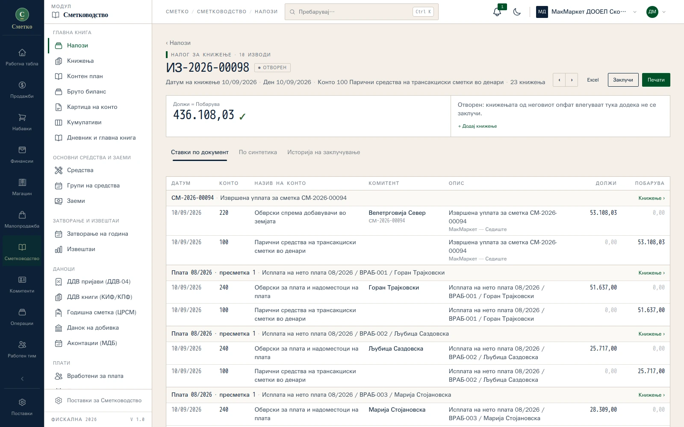684x427 pixels.
Task: Select Ставки по документ tab
Action: coord(200,152)
